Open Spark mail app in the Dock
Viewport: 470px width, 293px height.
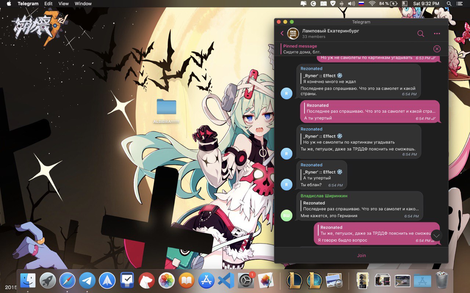pos(107,281)
